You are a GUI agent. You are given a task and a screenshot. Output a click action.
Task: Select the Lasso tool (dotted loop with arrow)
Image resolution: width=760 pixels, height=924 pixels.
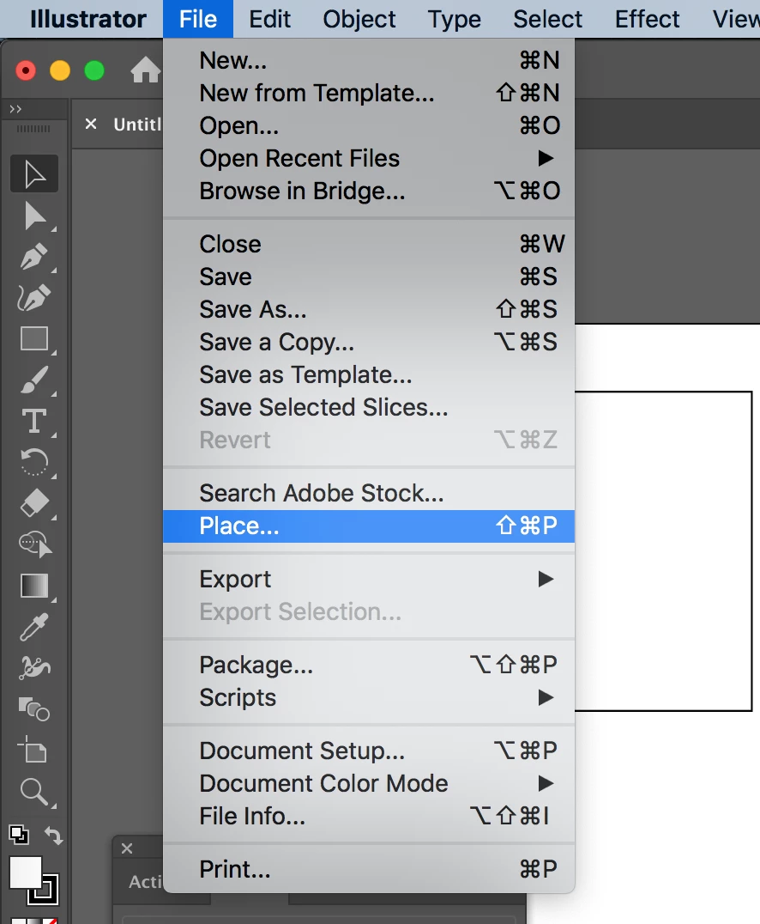pyautogui.click(x=34, y=544)
